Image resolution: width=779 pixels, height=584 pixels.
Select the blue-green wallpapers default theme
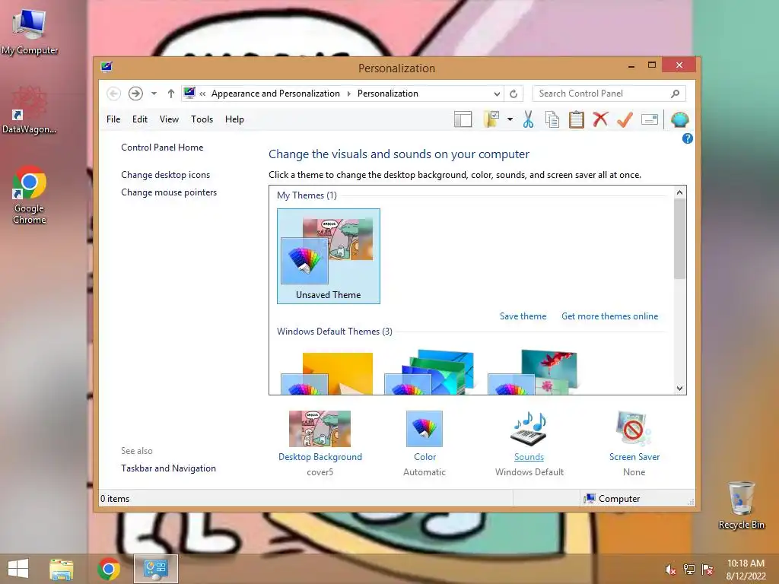pos(429,373)
